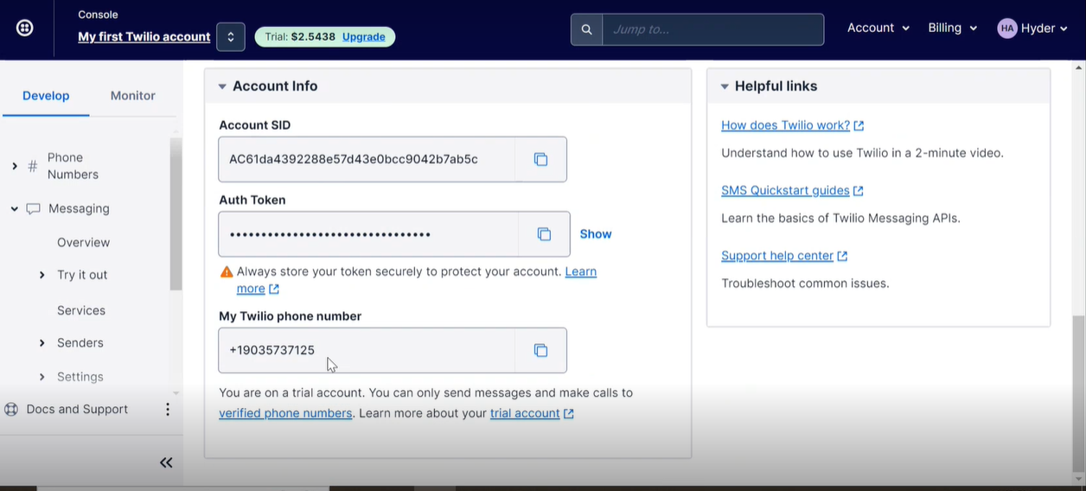Screen dimensions: 1086x491
Task: Open the verified phone numbers link
Action: [x=285, y=413]
